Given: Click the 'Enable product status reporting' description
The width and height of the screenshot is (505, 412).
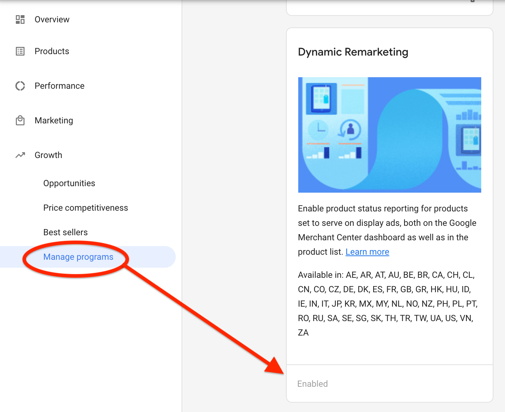Looking at the screenshot, I should (387, 230).
